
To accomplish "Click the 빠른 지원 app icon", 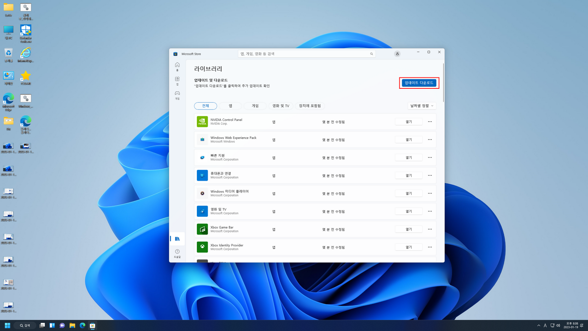I will tap(202, 157).
